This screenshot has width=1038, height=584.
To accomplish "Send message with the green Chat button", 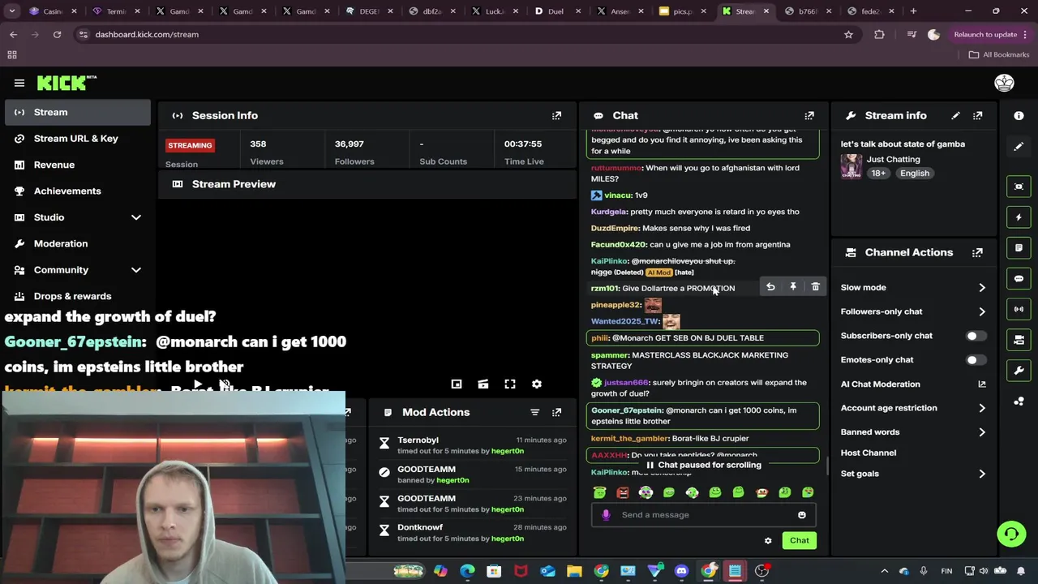I will (799, 541).
